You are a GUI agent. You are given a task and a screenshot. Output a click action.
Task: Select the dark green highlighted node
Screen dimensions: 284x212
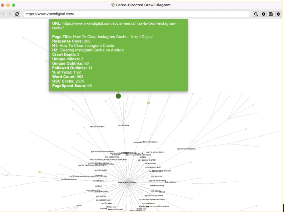coord(118,96)
